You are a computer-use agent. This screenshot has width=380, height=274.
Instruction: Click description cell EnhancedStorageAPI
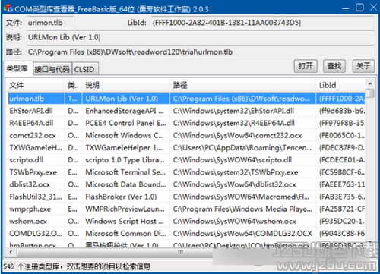click(125, 111)
